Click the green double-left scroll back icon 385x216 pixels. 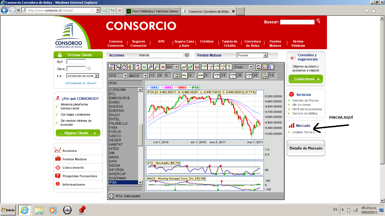tap(144, 67)
